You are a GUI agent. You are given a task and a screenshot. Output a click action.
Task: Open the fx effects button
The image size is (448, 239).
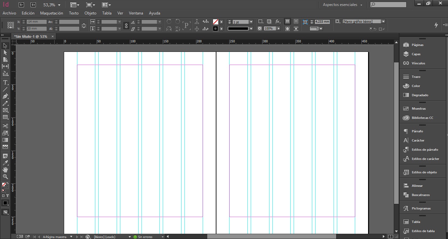[x=278, y=21]
